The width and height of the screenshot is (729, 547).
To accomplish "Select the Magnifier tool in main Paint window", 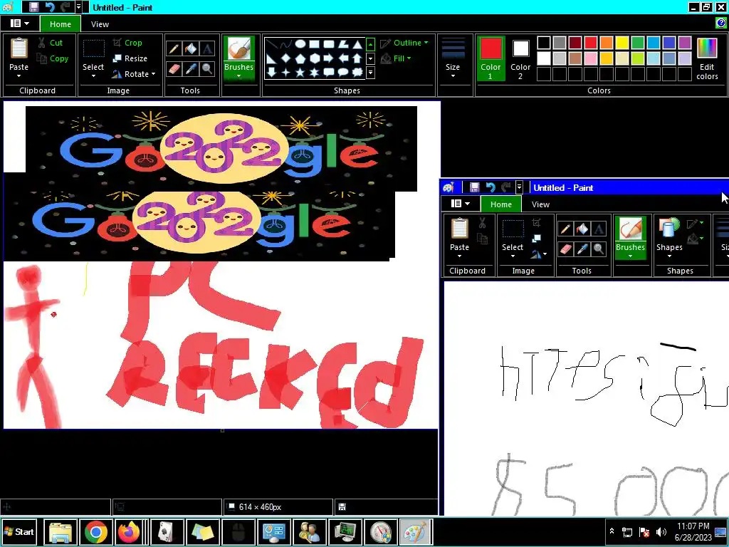I will [207, 69].
